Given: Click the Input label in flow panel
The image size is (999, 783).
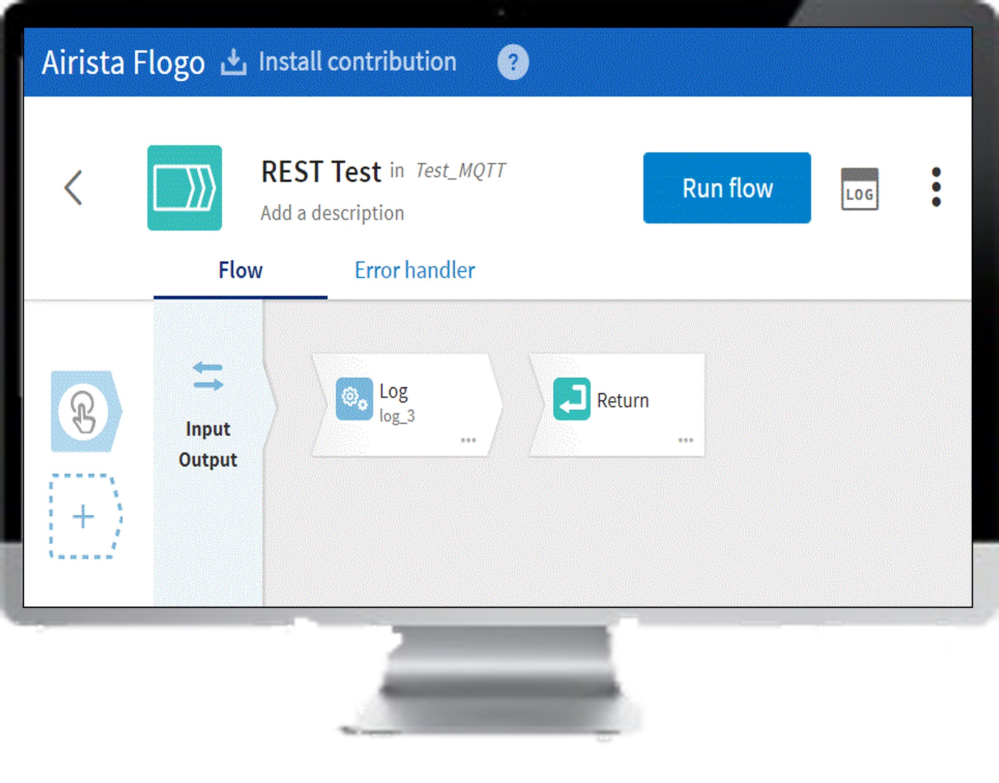Looking at the screenshot, I should click(x=208, y=430).
